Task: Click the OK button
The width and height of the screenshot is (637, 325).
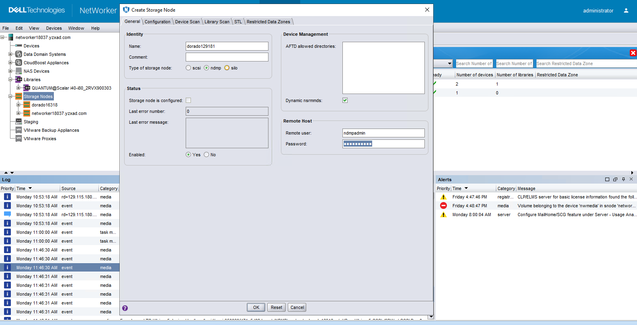Action: click(256, 307)
